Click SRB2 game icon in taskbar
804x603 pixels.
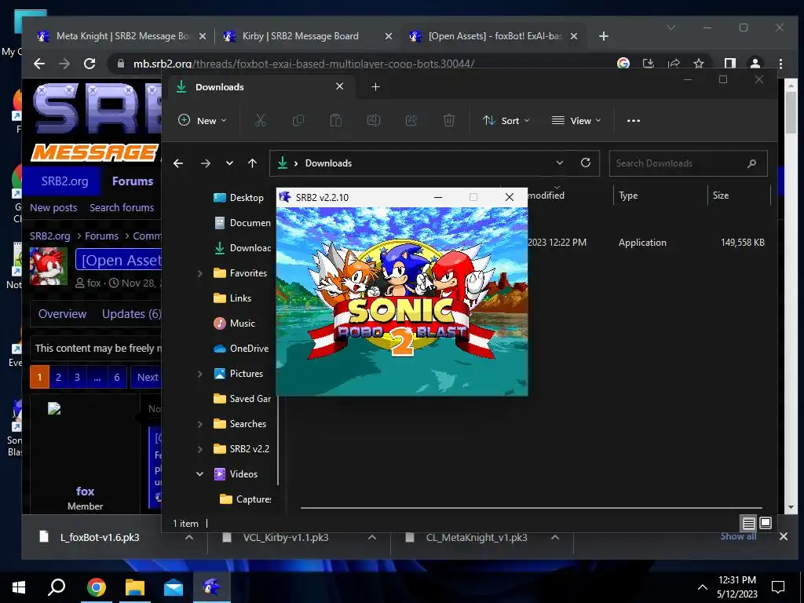(x=211, y=587)
